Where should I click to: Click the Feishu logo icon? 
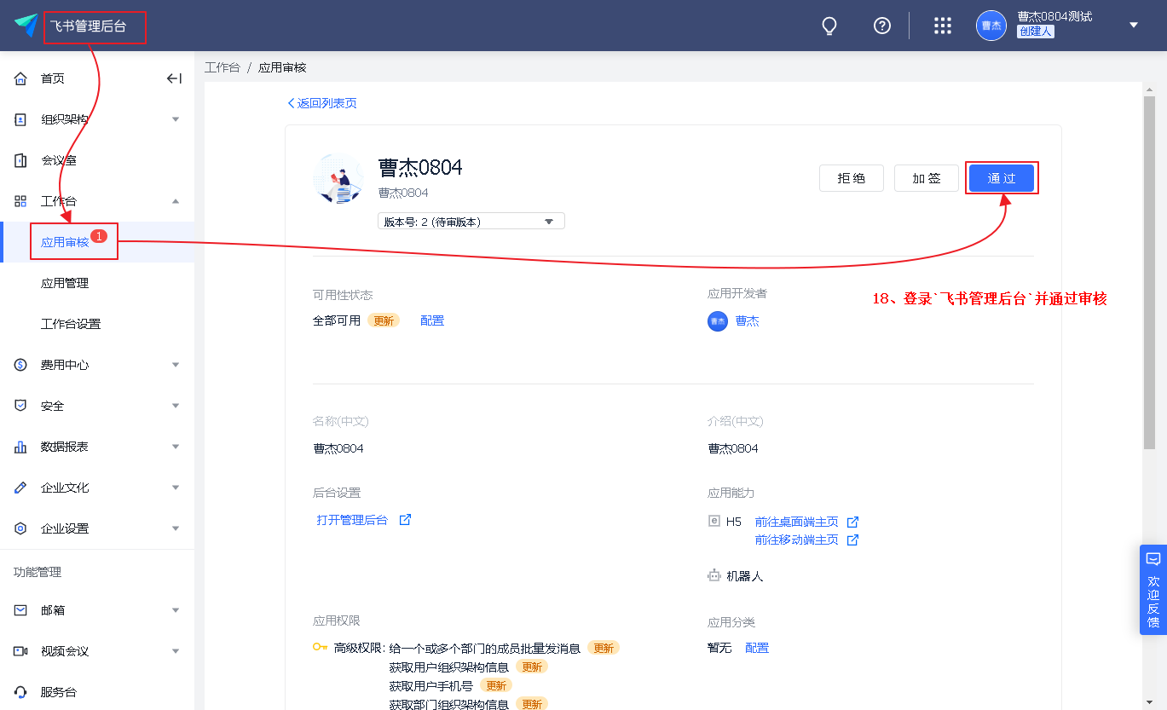(26, 26)
